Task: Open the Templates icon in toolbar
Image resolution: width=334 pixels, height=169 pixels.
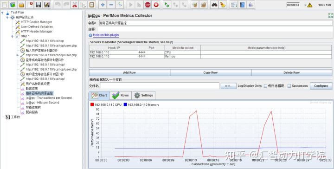Action: coord(13,5)
